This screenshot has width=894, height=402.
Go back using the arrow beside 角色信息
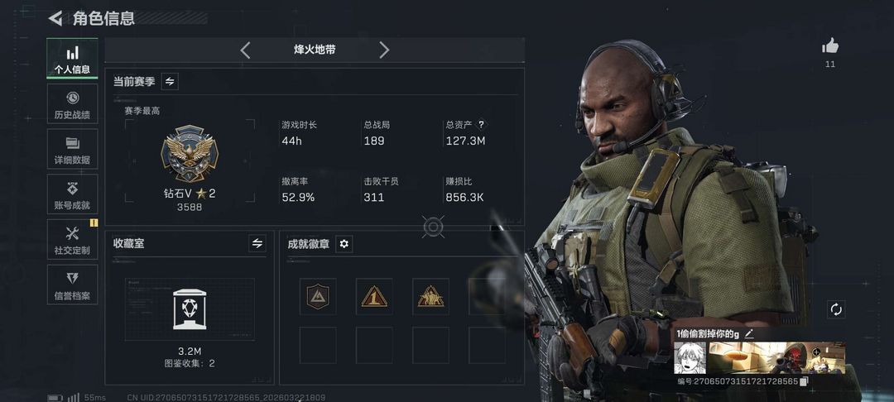pos(55,18)
